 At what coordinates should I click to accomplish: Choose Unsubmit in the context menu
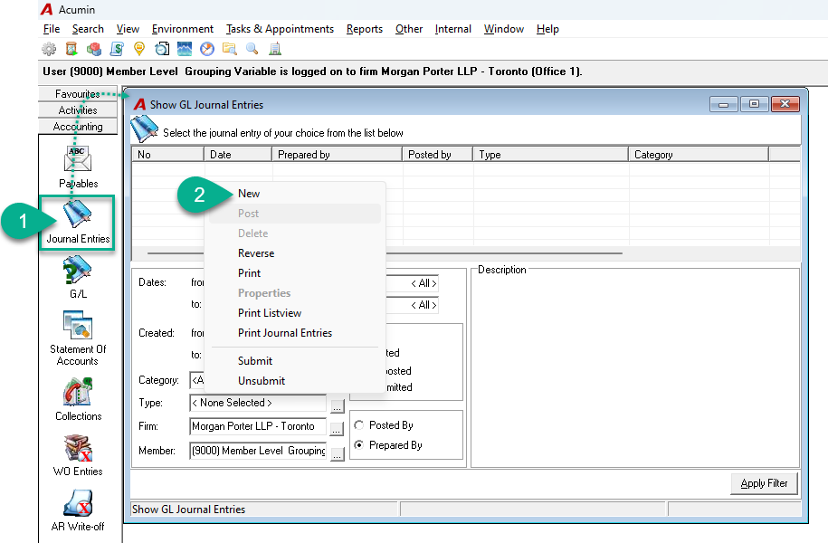(262, 381)
